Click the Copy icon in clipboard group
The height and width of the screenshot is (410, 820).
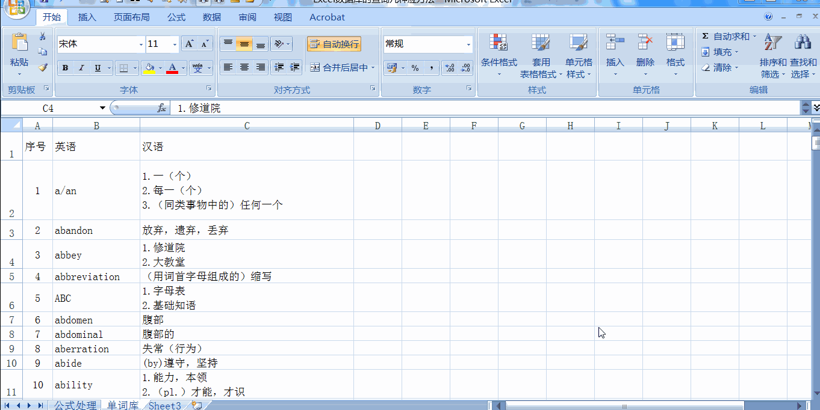[43, 52]
